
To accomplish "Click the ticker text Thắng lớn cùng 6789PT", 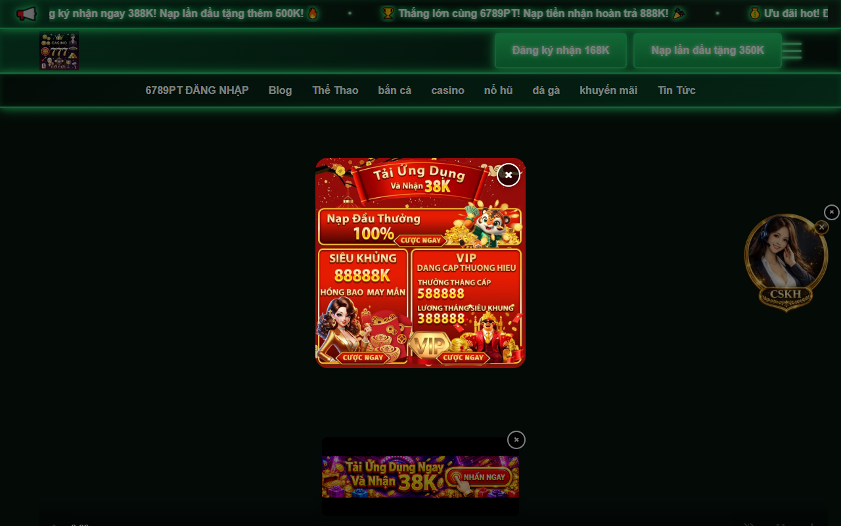I will pyautogui.click(x=457, y=13).
